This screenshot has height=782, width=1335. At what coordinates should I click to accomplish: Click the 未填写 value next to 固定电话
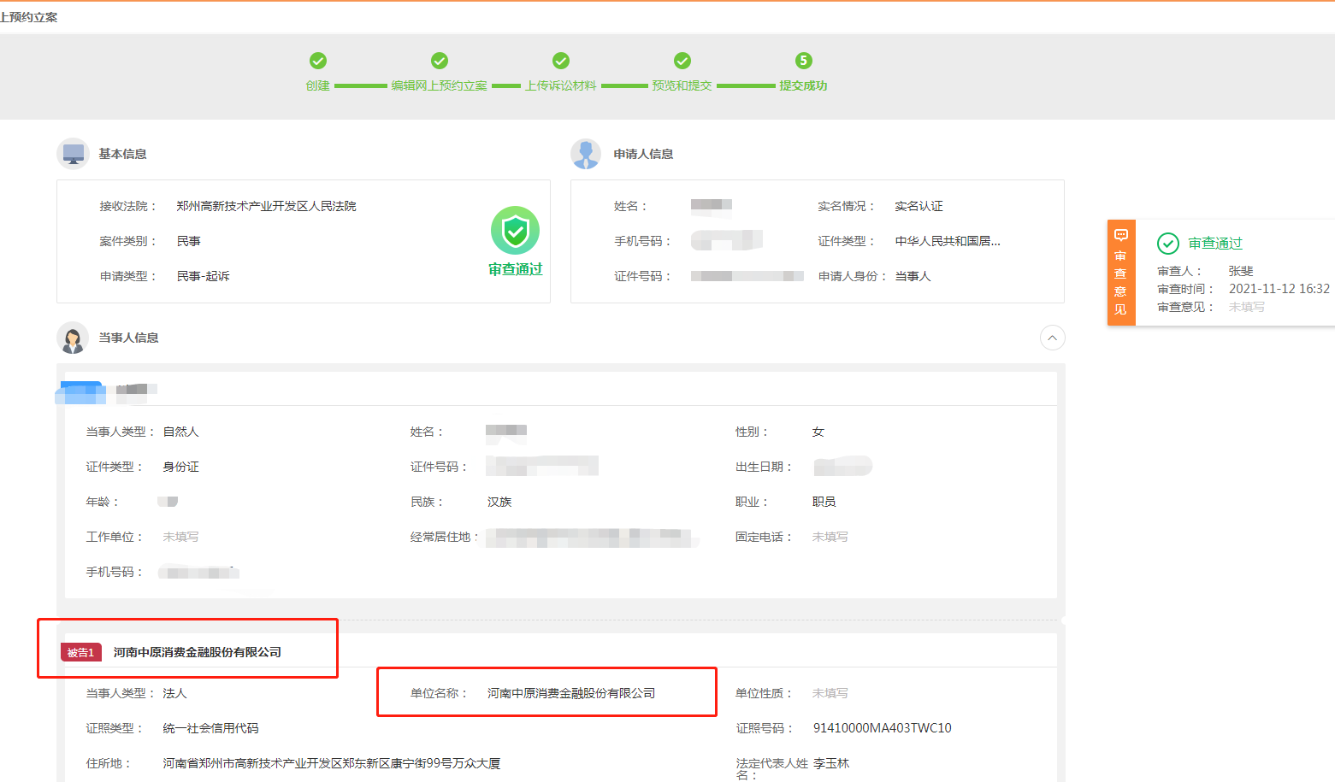click(x=830, y=537)
